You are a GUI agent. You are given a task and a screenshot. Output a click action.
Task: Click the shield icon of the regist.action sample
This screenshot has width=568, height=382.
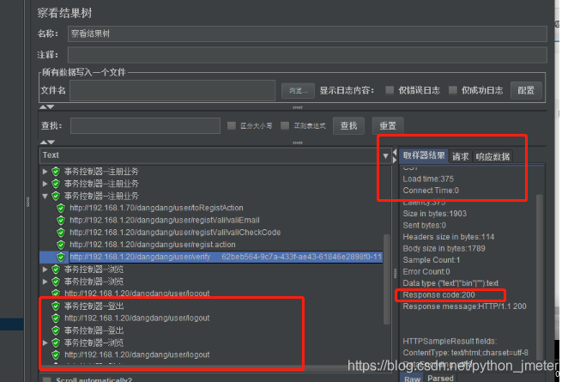click(61, 245)
